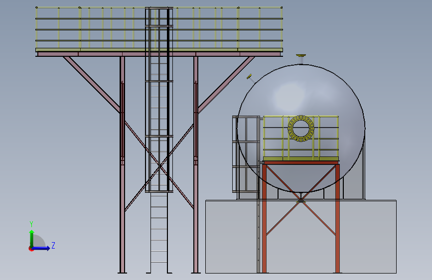Select the open ladder below the tall tower cage
This screenshot has width=432, height=280.
coord(159,233)
